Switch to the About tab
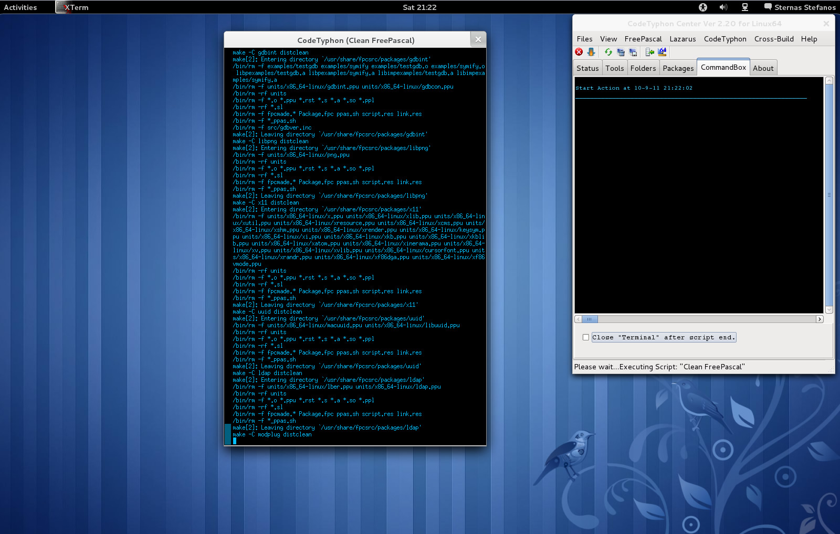The width and height of the screenshot is (840, 534). (763, 68)
